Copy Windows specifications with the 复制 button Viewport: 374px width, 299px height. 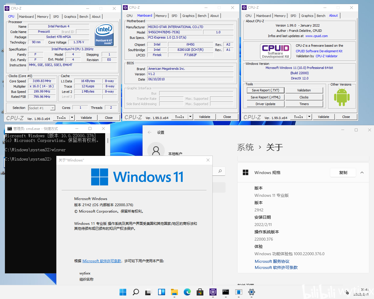[343, 173]
